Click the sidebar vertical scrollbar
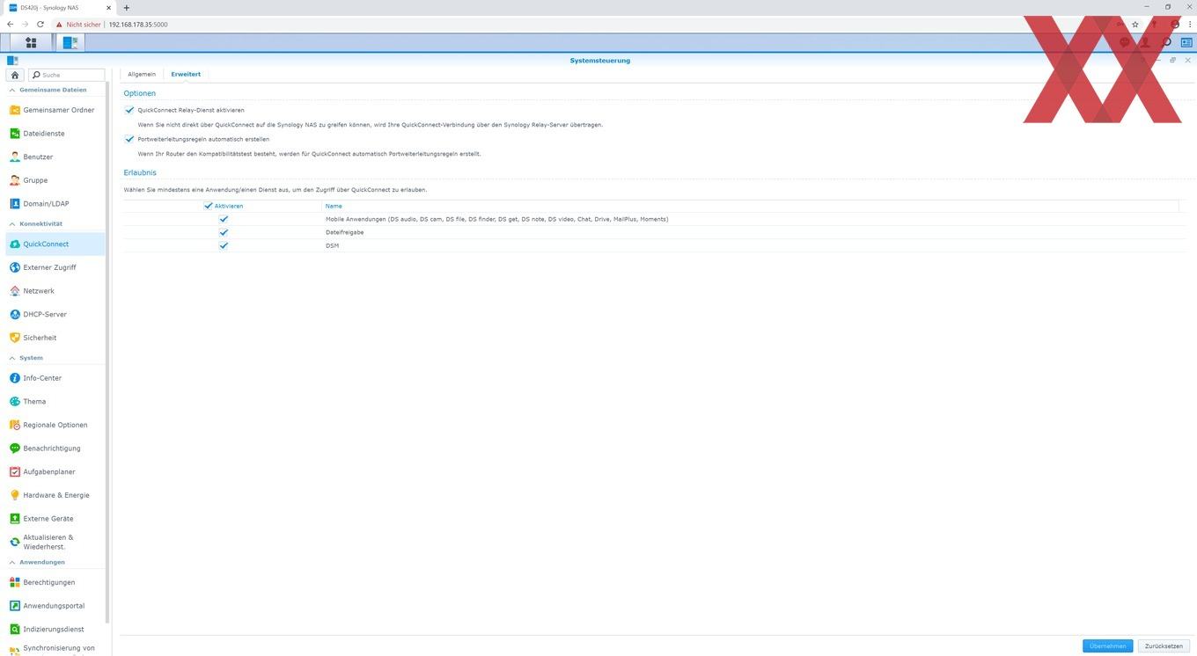Image resolution: width=1197 pixels, height=656 pixels. (107, 352)
